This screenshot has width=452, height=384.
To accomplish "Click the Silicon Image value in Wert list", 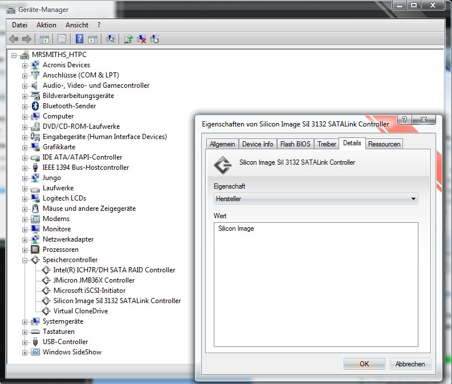I will click(x=236, y=228).
